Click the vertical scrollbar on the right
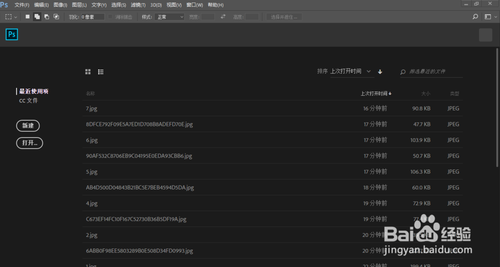500x267 pixels. (497, 107)
